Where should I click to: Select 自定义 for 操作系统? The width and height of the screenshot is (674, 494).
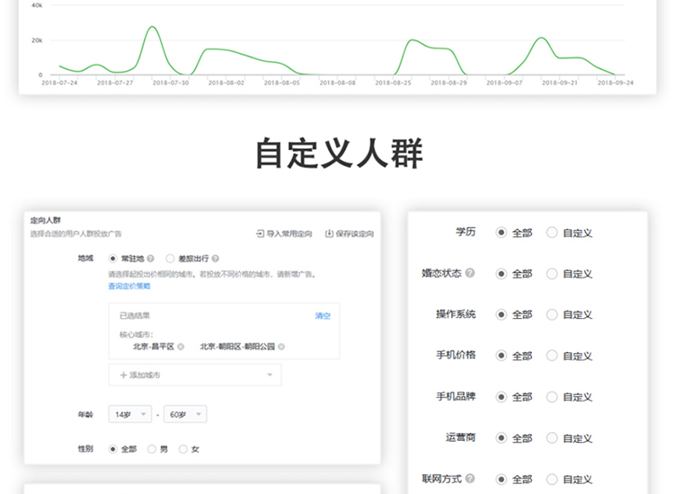pyautogui.click(x=552, y=314)
